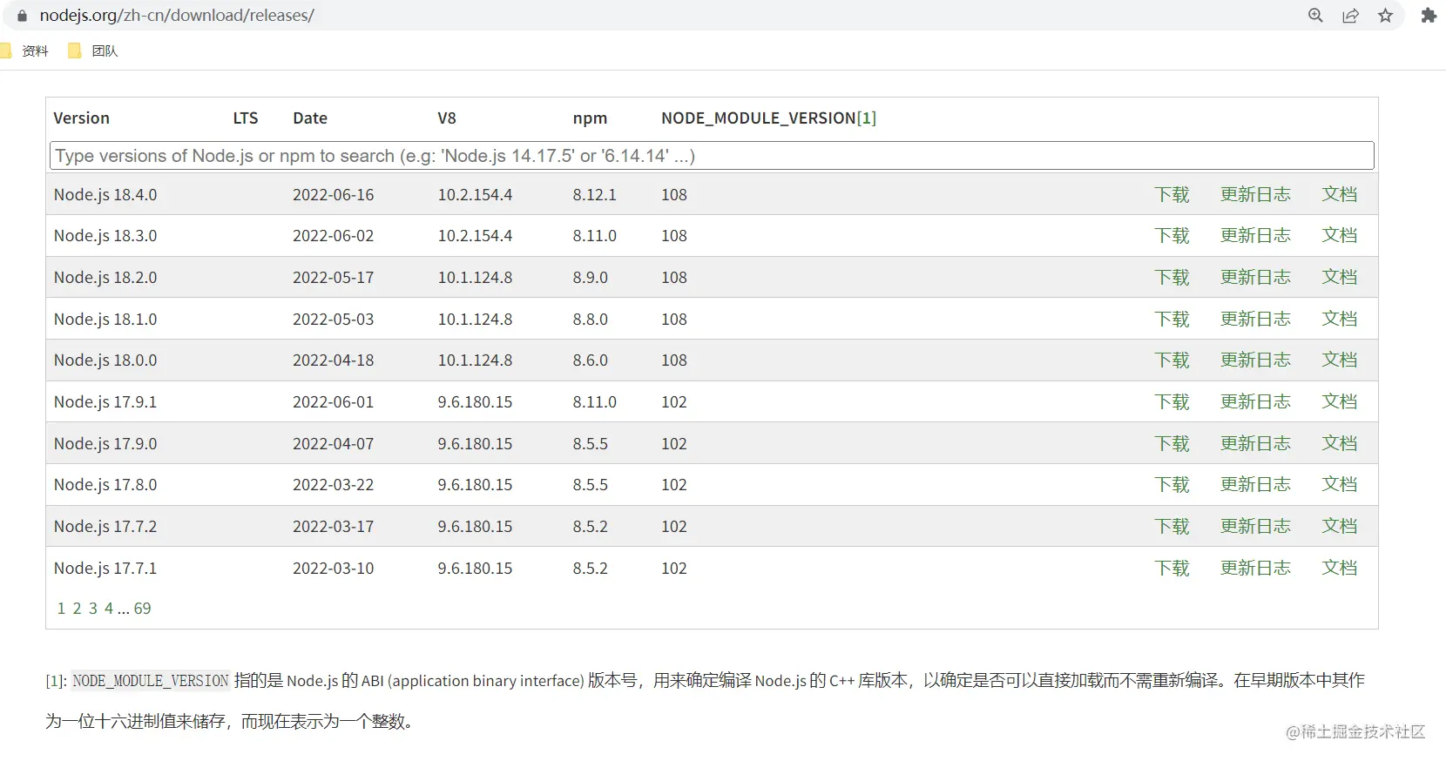1446x761 pixels.
Task: Open changelog for Node.js 18.3.0
Action: (x=1255, y=236)
